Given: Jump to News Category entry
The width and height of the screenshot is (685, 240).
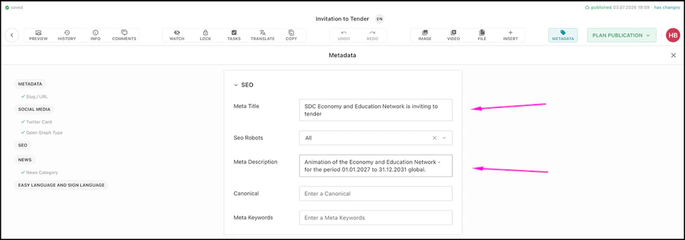Looking at the screenshot, I should click(x=41, y=173).
